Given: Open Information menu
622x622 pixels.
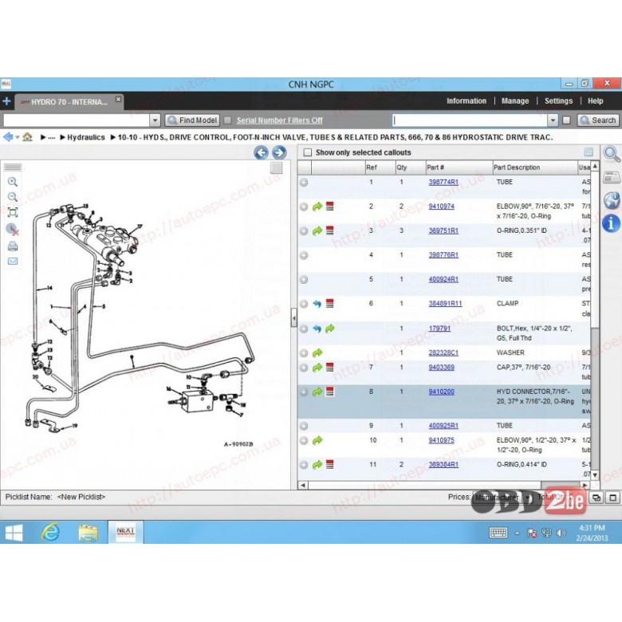Looking at the screenshot, I should click(467, 100).
